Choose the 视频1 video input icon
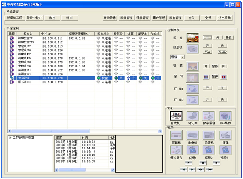 click(192, 150)
